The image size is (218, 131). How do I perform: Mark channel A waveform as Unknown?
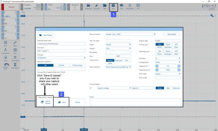(176, 88)
